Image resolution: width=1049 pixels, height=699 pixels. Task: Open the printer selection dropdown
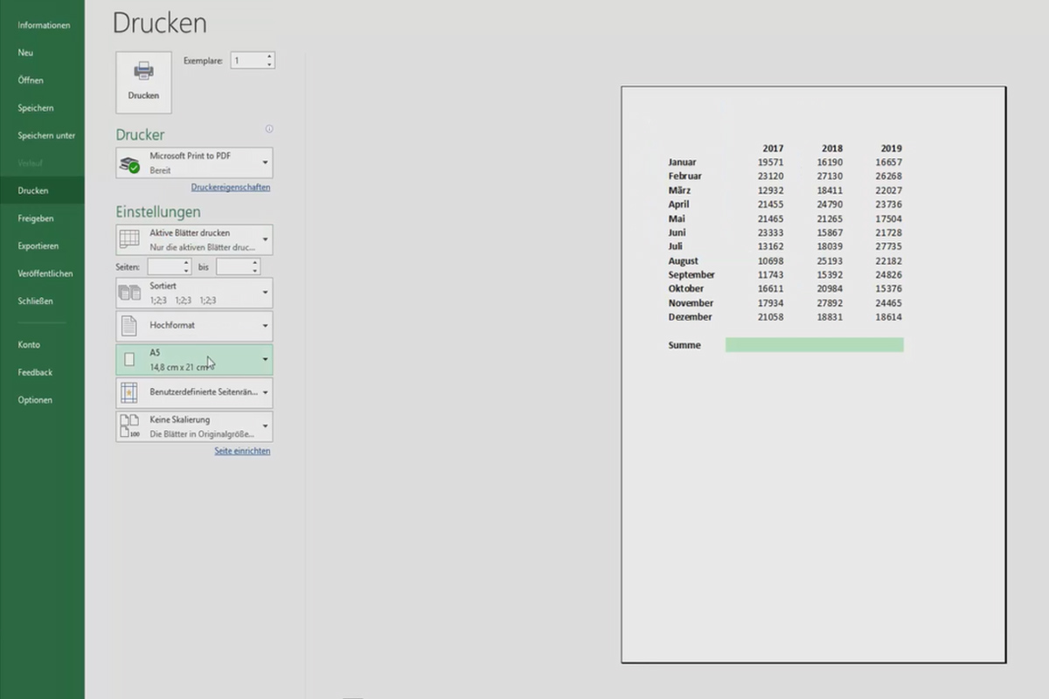[263, 162]
